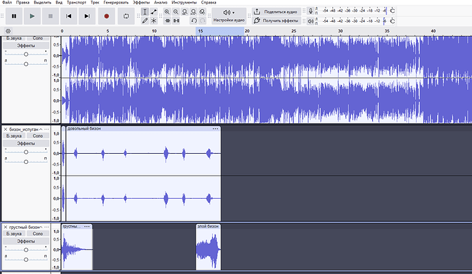Start recording with the red Record button
This screenshot has height=274, width=472.
click(x=106, y=16)
